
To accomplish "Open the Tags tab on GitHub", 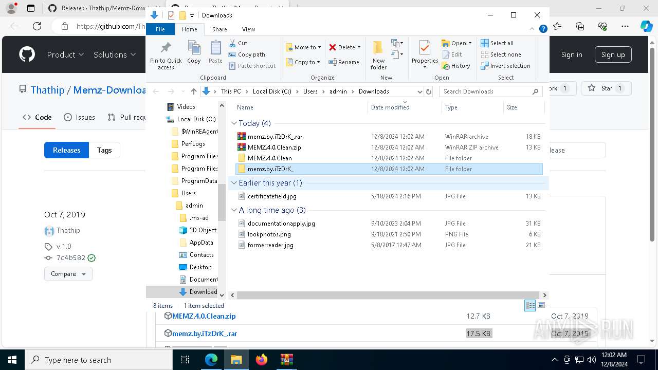I will (104, 150).
